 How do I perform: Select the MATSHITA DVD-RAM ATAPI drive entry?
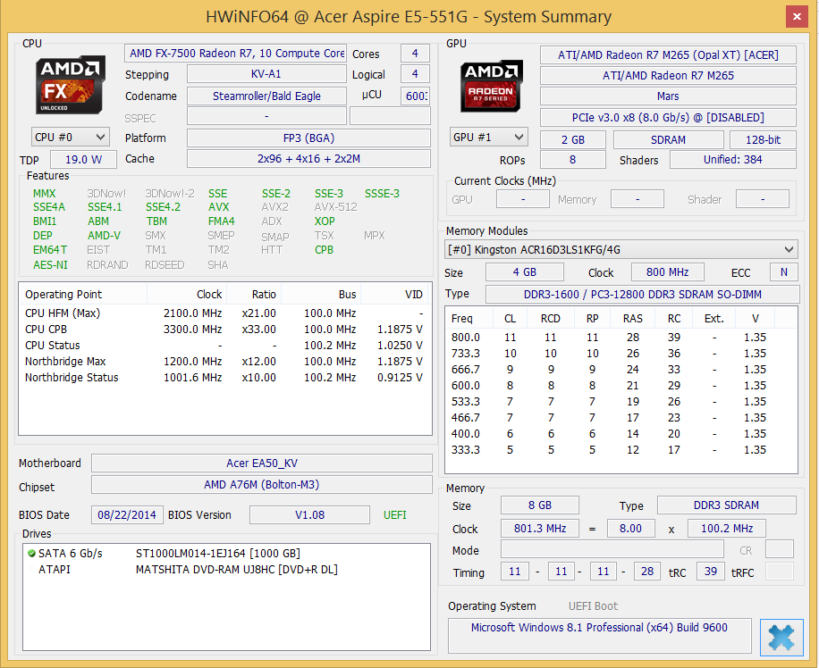tap(226, 570)
